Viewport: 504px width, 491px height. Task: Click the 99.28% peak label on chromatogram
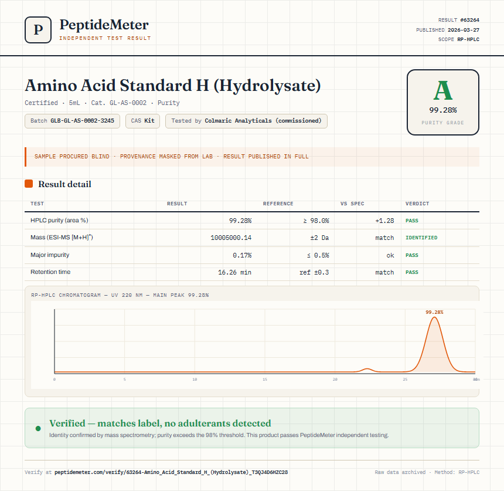434,312
